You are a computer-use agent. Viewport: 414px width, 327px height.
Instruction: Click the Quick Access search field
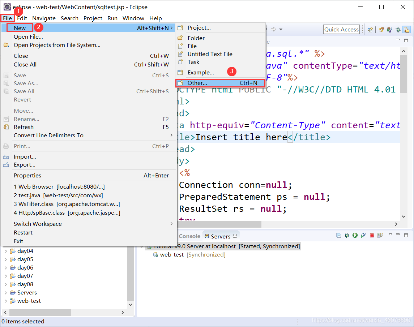tap(341, 29)
